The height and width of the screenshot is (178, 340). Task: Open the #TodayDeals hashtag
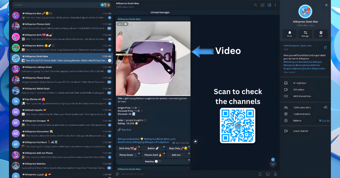[162, 142]
